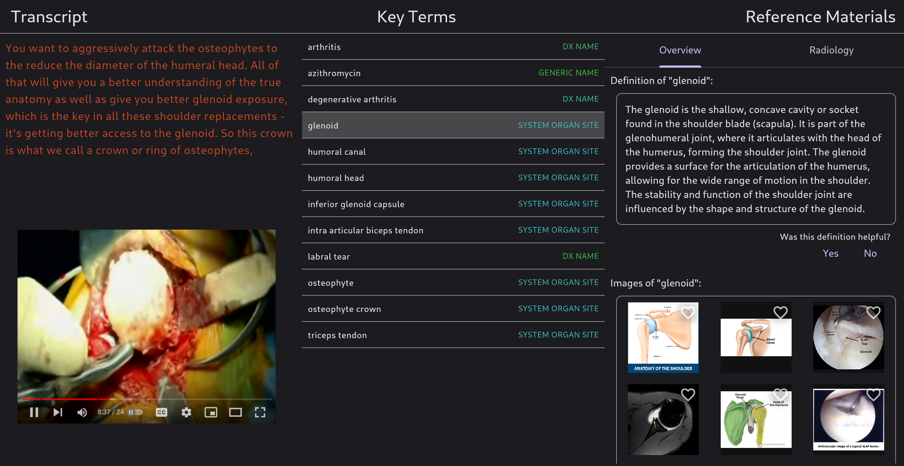Click the shoulder anatomy thumbnail image

pyautogui.click(x=662, y=337)
